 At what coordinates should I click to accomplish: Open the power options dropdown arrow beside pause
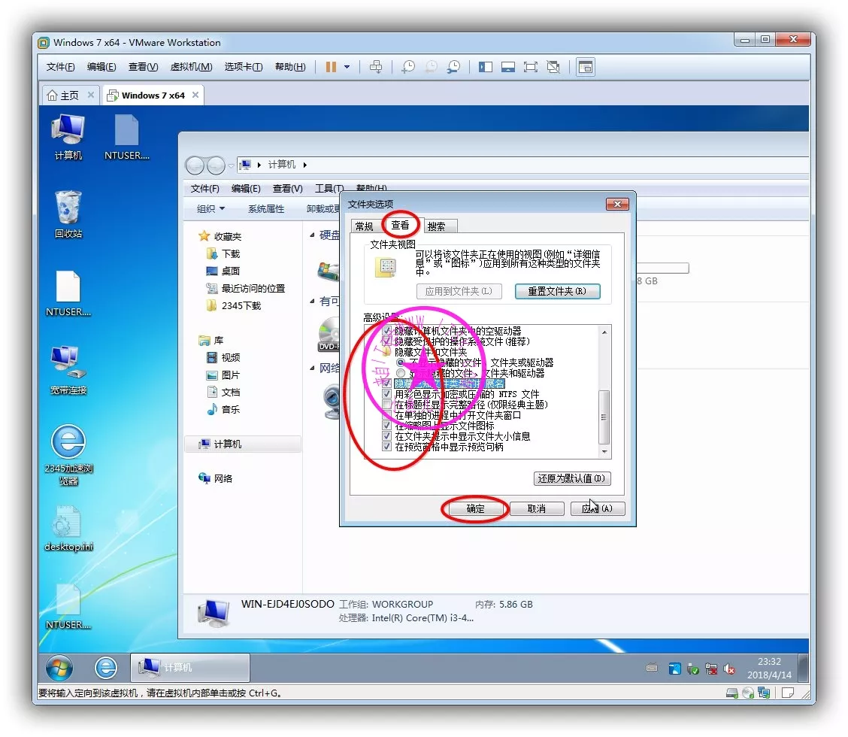[x=347, y=67]
